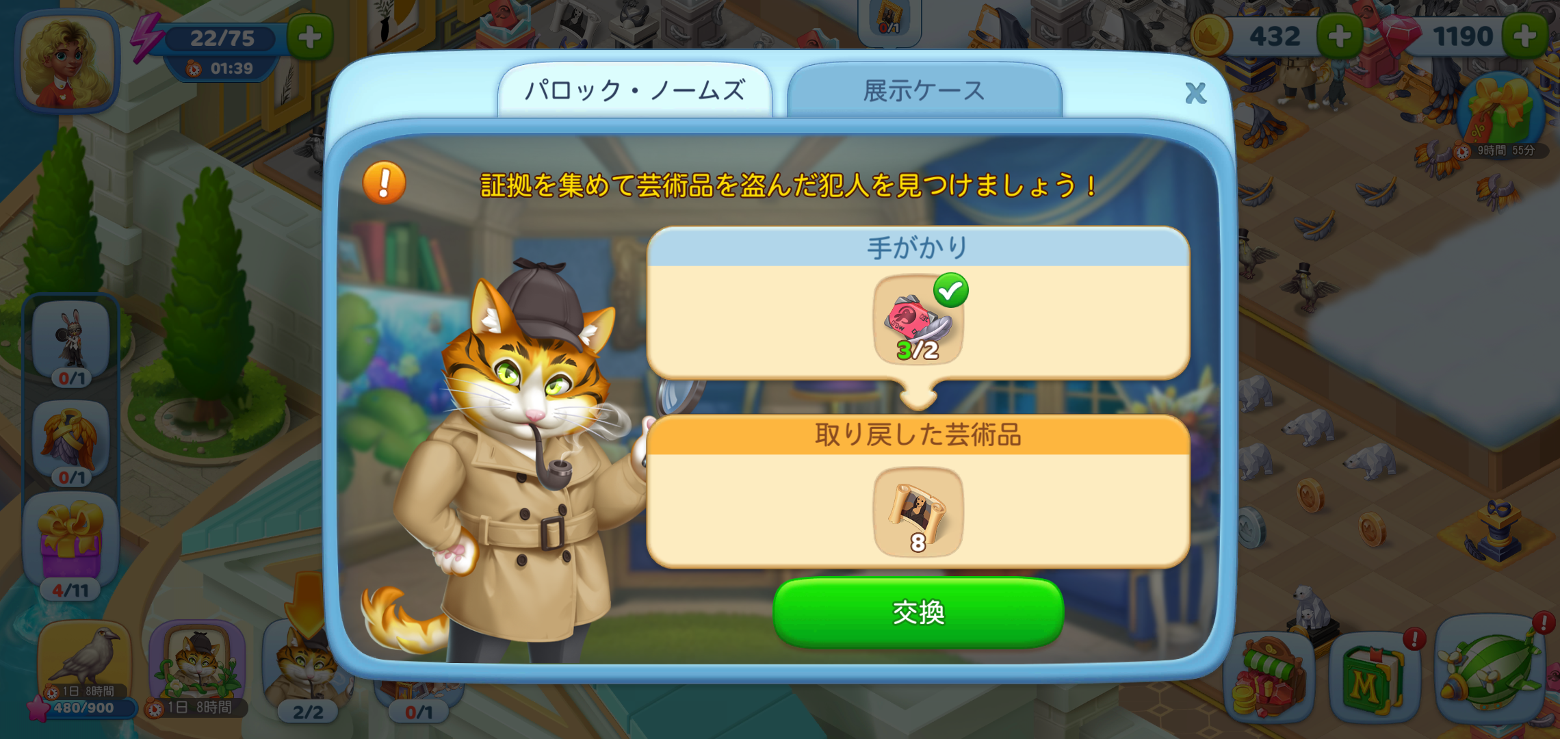This screenshot has width=1560, height=739.
Task: Open the green airship icon
Action: coord(1490,671)
